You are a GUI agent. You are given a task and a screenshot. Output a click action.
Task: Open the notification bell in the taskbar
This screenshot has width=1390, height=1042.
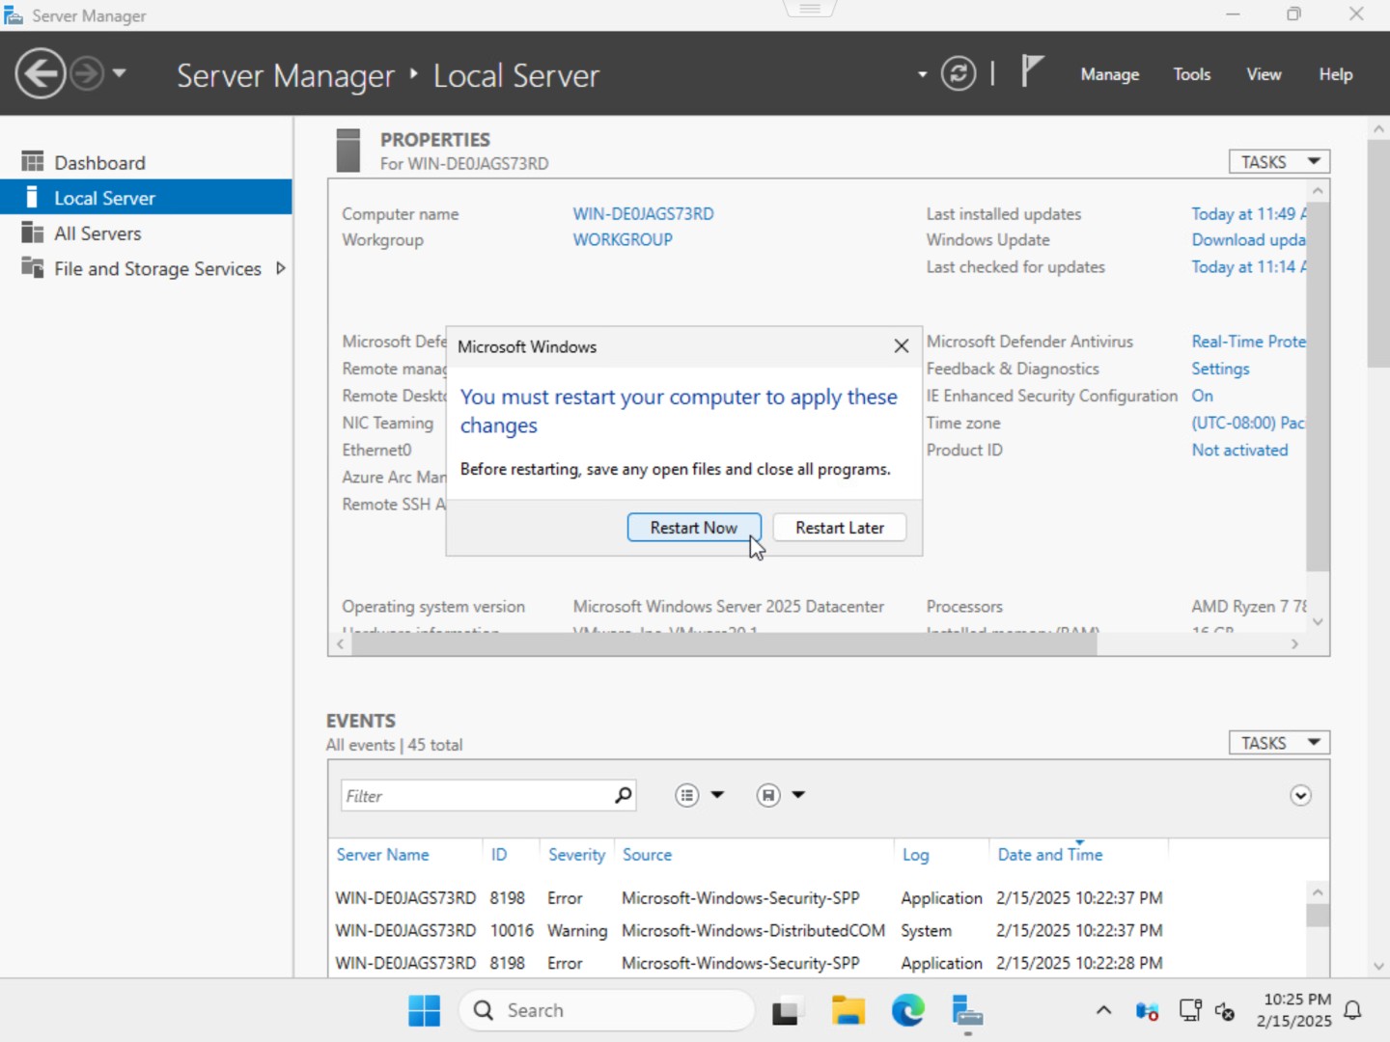pos(1352,1010)
